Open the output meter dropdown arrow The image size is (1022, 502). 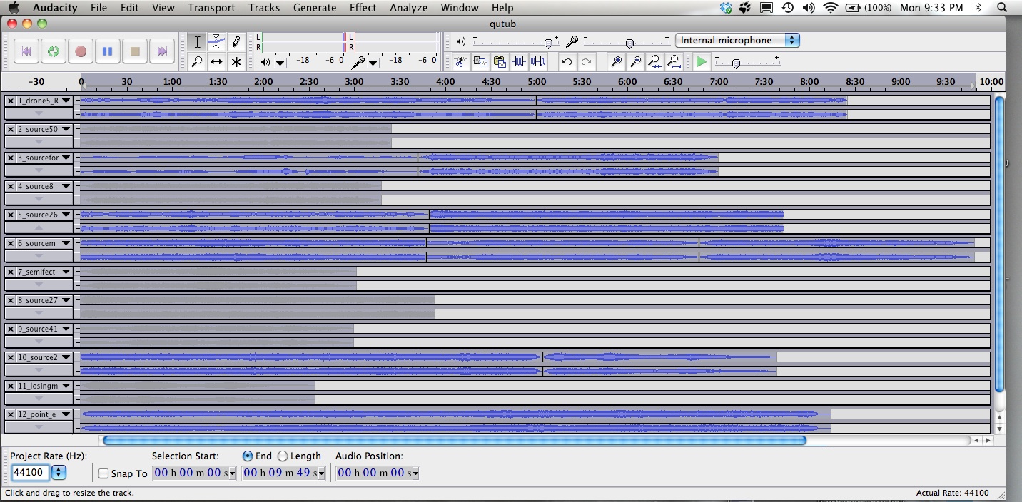(x=280, y=63)
